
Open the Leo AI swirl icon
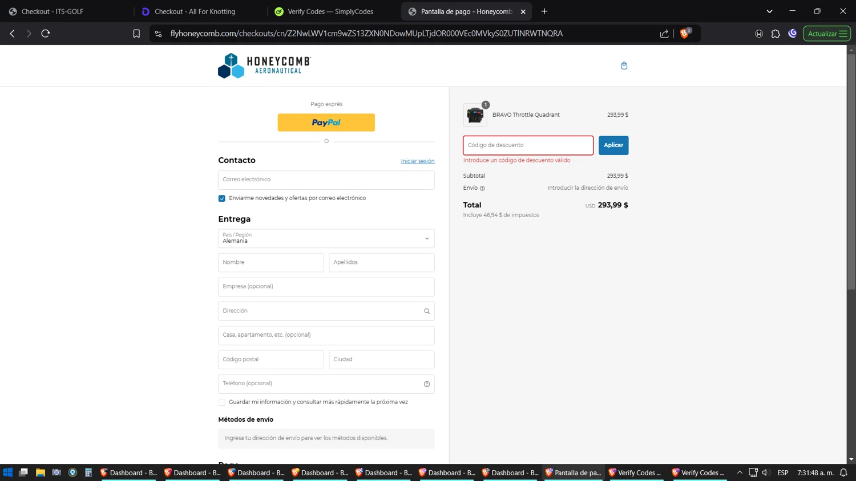click(793, 34)
